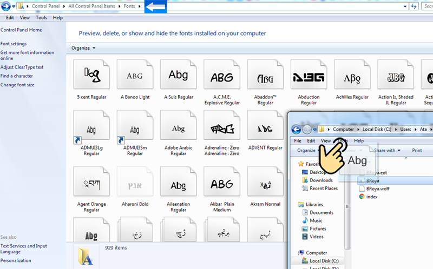This screenshot has width=433, height=269.
Task: Open the Organize dropdown in Fonts window
Action: pyautogui.click(x=83, y=48)
